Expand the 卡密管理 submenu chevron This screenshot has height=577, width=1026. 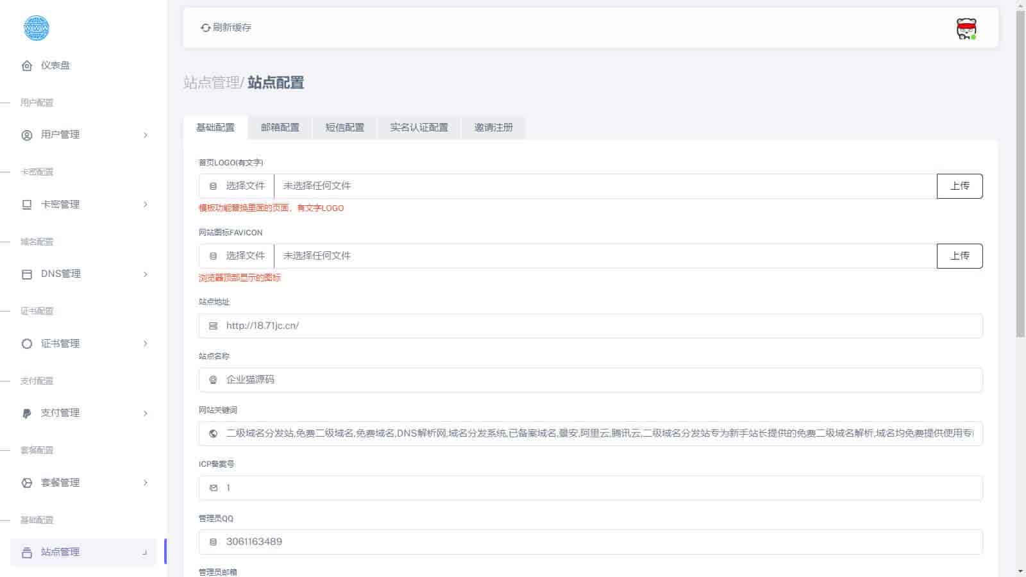(146, 205)
